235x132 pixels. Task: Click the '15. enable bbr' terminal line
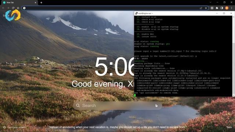pyautogui.click(x=145, y=34)
